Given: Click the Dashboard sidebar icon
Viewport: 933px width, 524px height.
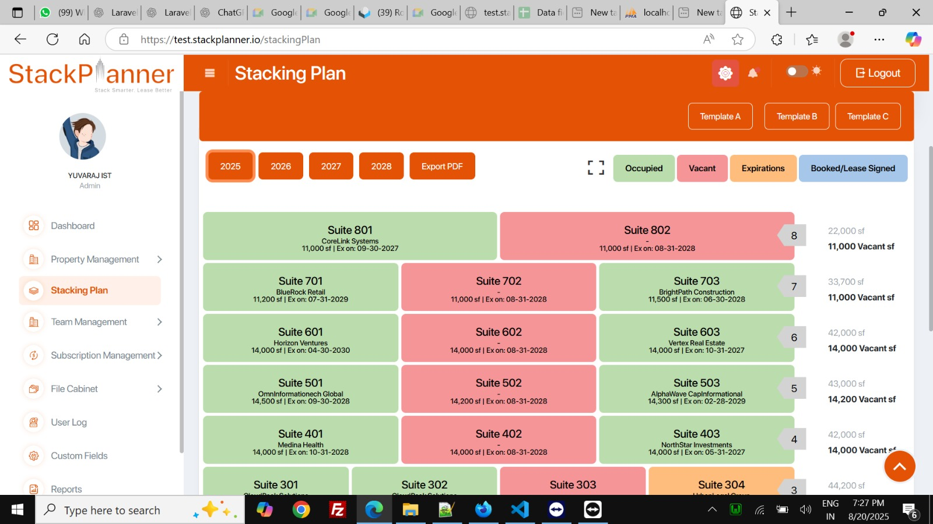Looking at the screenshot, I should click(x=34, y=226).
